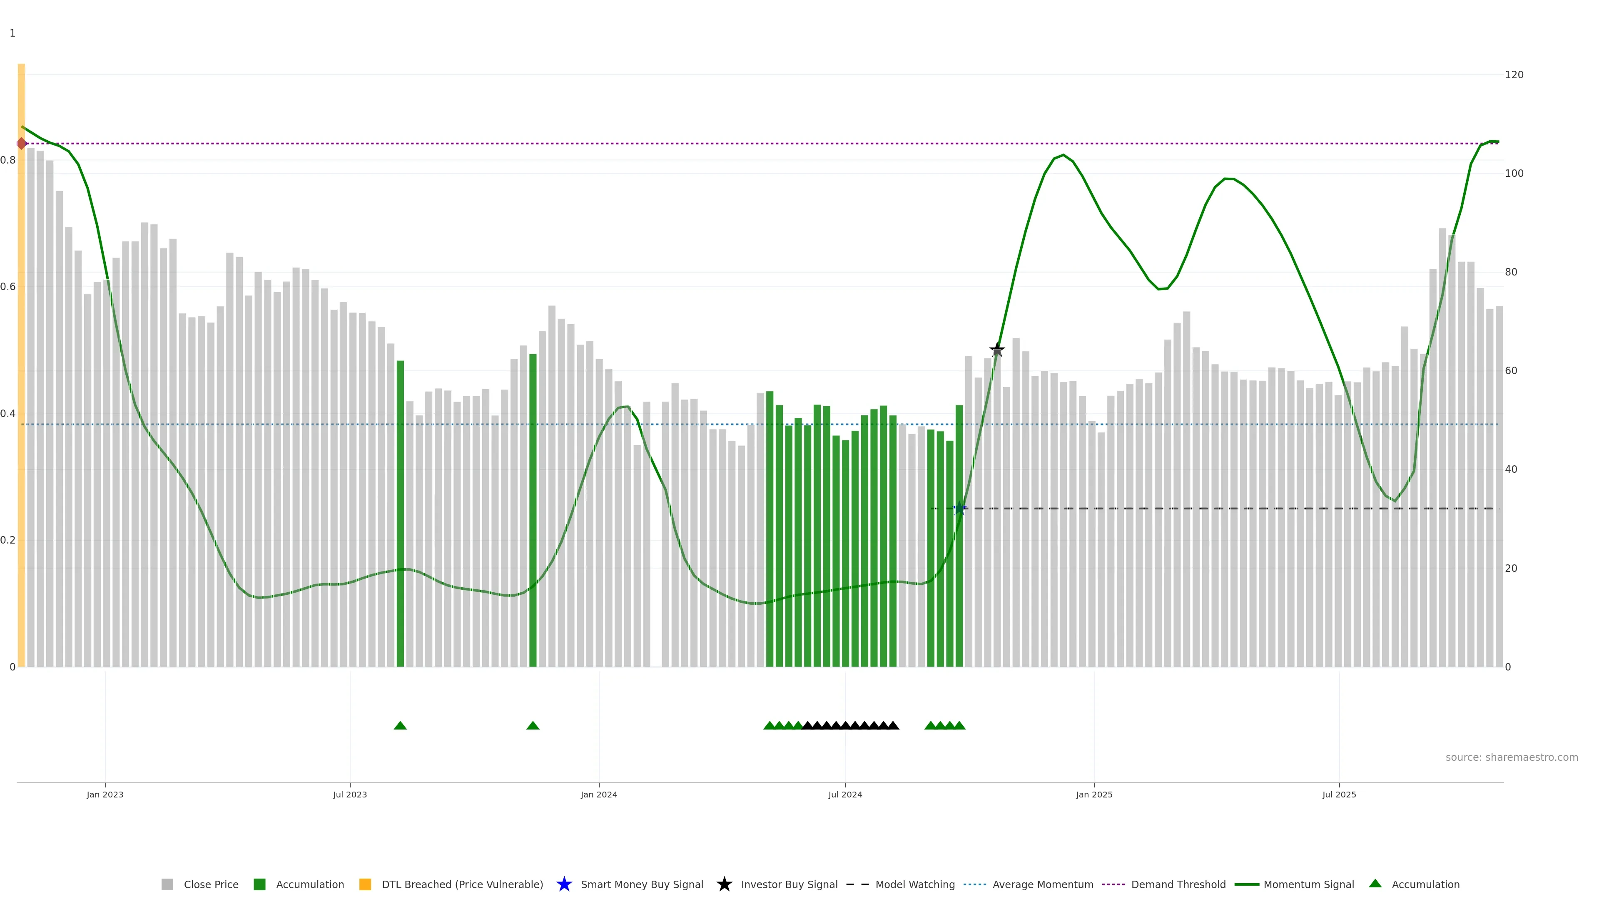
Task: Click the green triangle icon in legend
Action: (x=1375, y=884)
